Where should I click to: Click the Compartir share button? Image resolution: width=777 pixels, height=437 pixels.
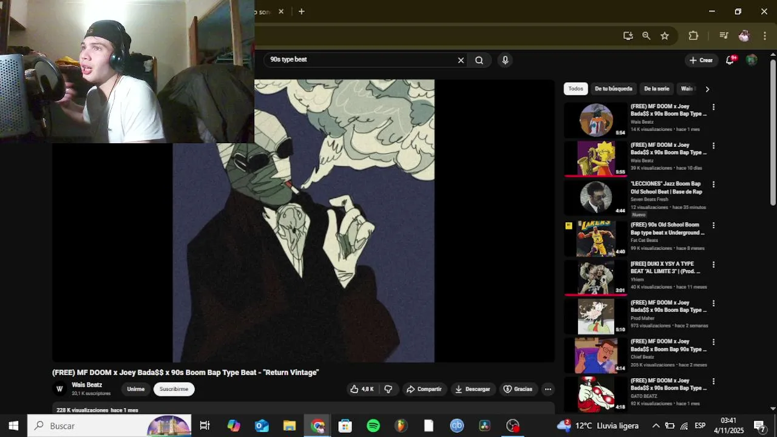click(424, 389)
